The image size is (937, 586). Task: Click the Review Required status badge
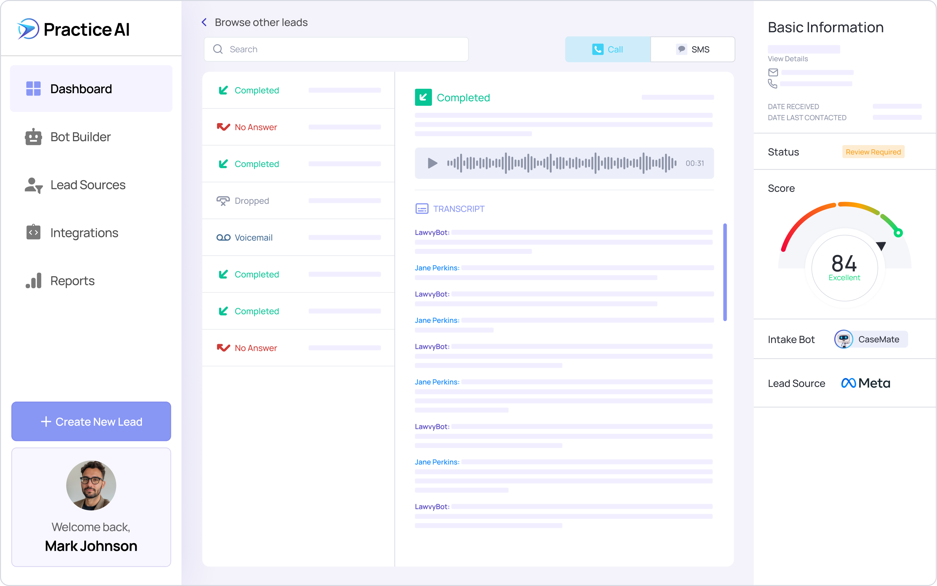pyautogui.click(x=873, y=151)
